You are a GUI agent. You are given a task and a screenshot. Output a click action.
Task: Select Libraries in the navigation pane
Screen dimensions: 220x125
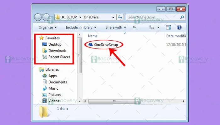click(x=52, y=69)
